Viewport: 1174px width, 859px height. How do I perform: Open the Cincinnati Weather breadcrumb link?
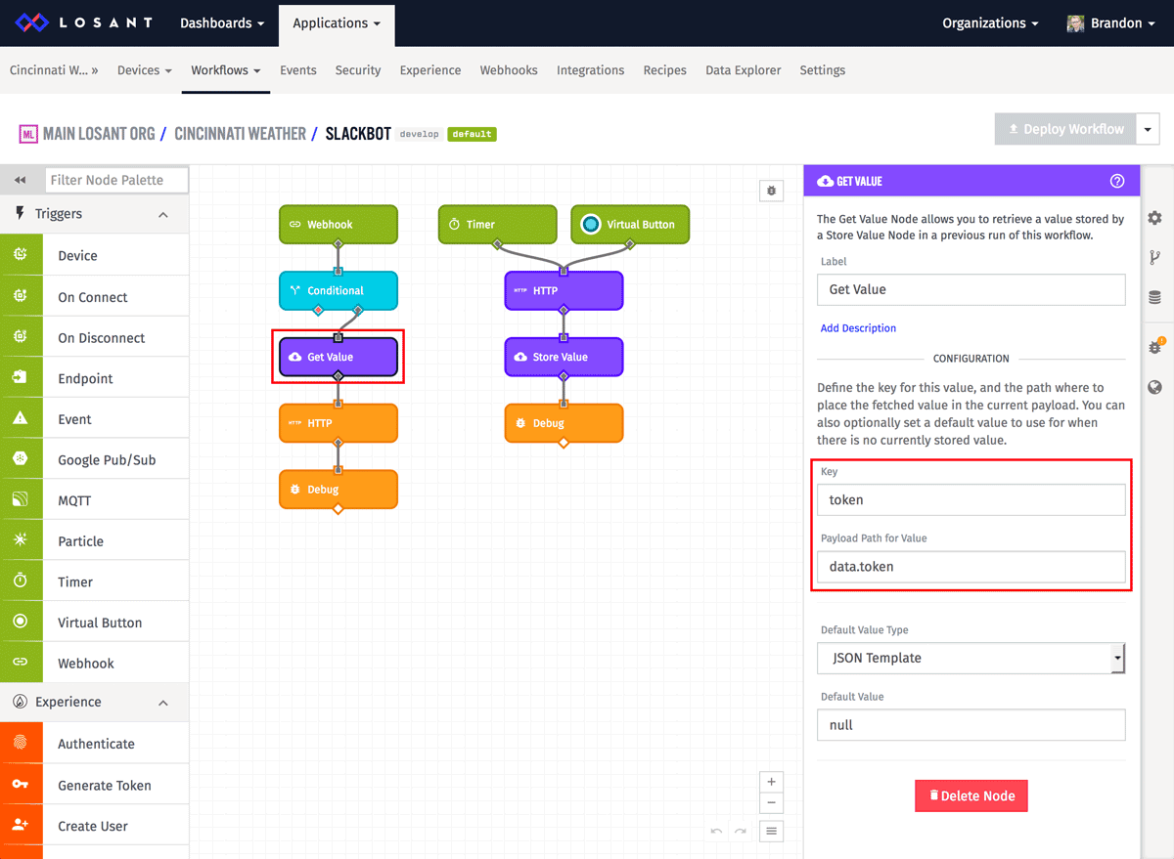240,133
